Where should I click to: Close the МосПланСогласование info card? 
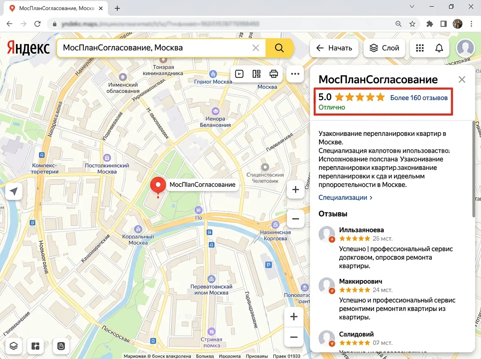pyautogui.click(x=462, y=79)
